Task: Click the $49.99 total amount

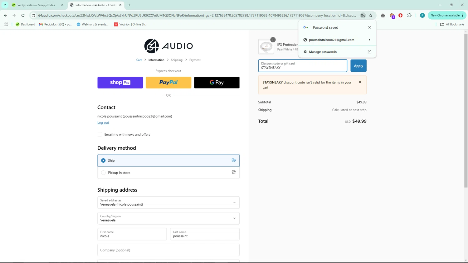Action: (x=359, y=121)
